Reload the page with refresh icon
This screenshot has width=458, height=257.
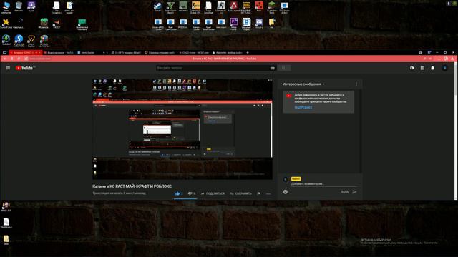[19, 59]
